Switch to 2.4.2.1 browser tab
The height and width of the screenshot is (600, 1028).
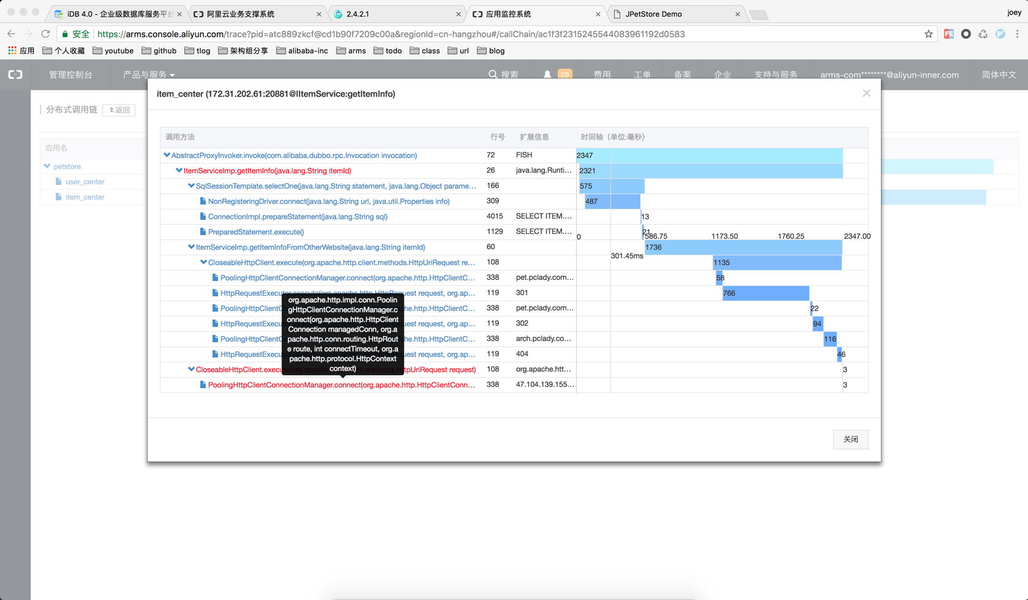coord(397,13)
